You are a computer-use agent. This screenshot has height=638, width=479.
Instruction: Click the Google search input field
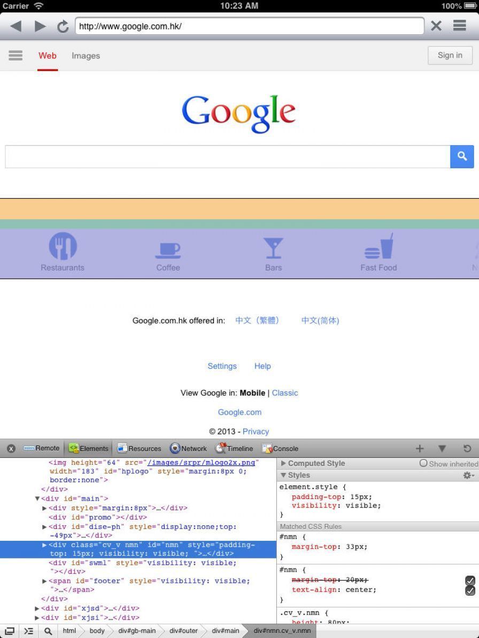(227, 157)
